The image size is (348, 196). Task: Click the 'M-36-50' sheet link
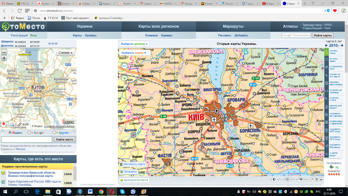click(x=53, y=44)
